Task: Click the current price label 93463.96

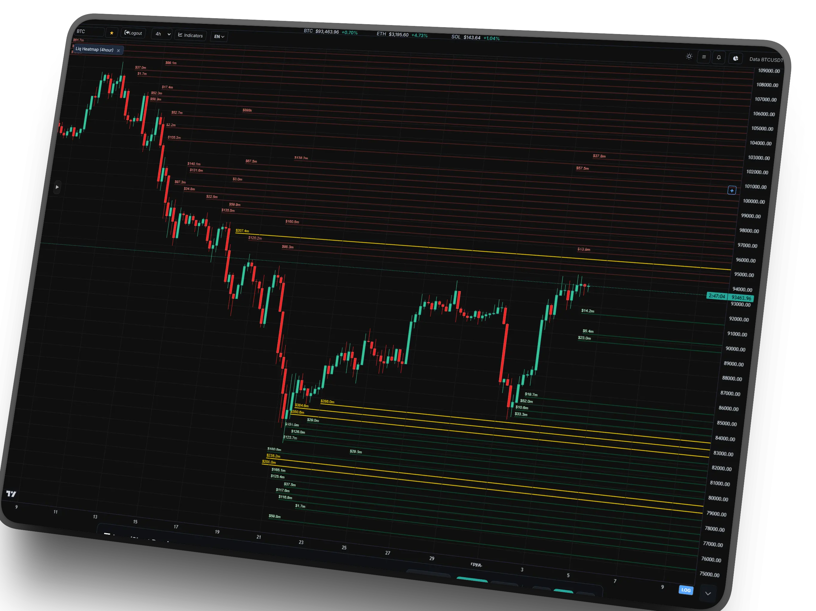Action: tap(741, 298)
